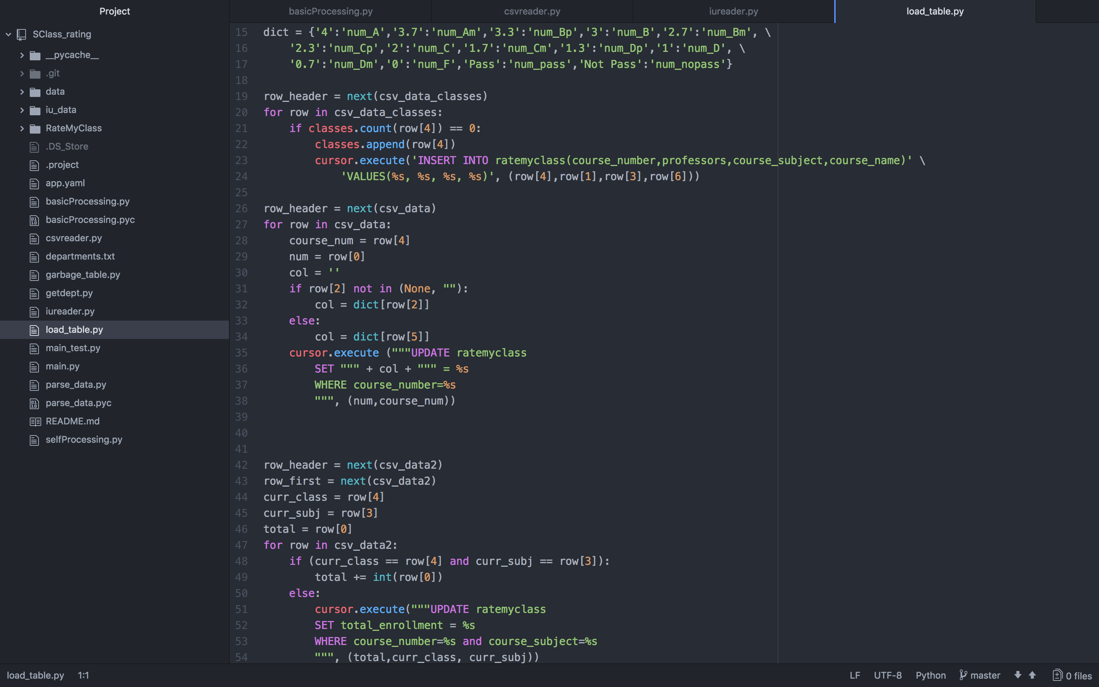Expand the RateMyClass folder
1099x687 pixels.
[x=22, y=129]
